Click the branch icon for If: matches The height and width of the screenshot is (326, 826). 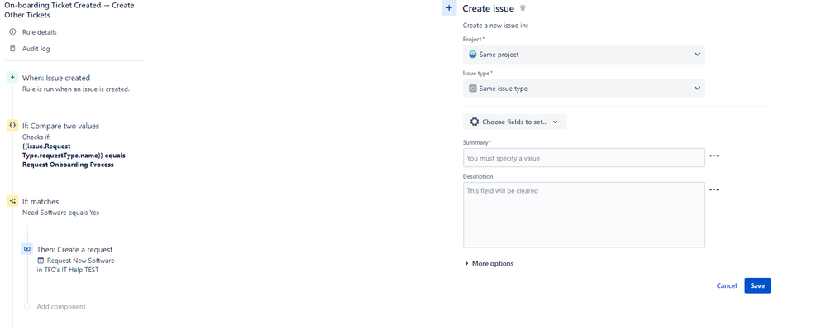[12, 201]
